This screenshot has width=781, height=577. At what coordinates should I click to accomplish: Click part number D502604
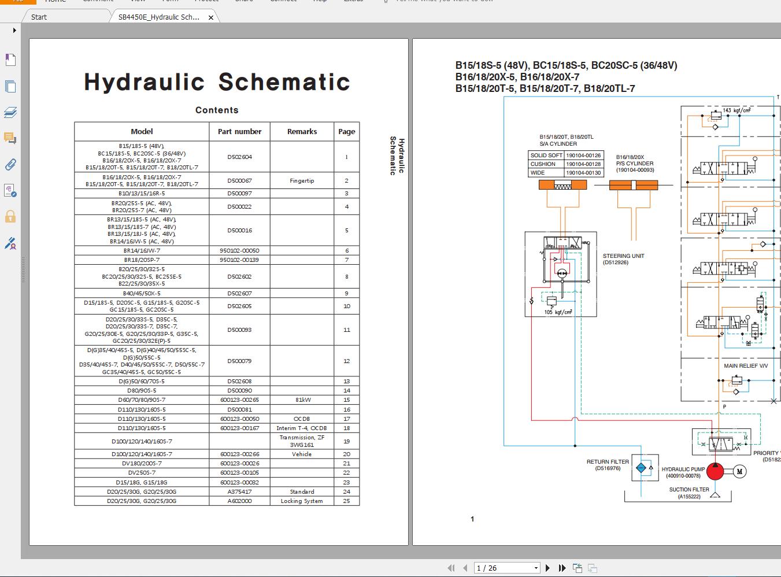pos(239,157)
